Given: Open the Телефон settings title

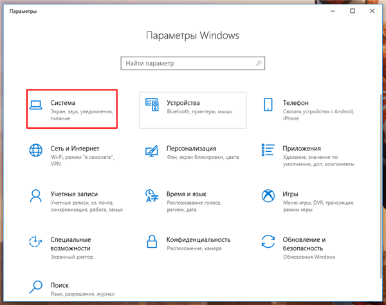Looking at the screenshot, I should tap(296, 103).
